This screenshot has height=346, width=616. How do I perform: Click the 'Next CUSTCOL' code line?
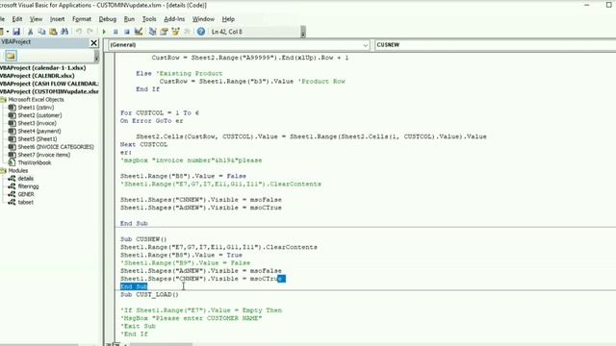143,145
